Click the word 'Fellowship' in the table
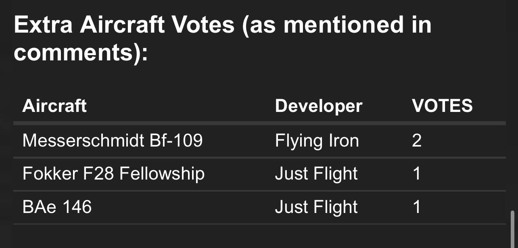This screenshot has height=248, width=518. click(x=162, y=174)
